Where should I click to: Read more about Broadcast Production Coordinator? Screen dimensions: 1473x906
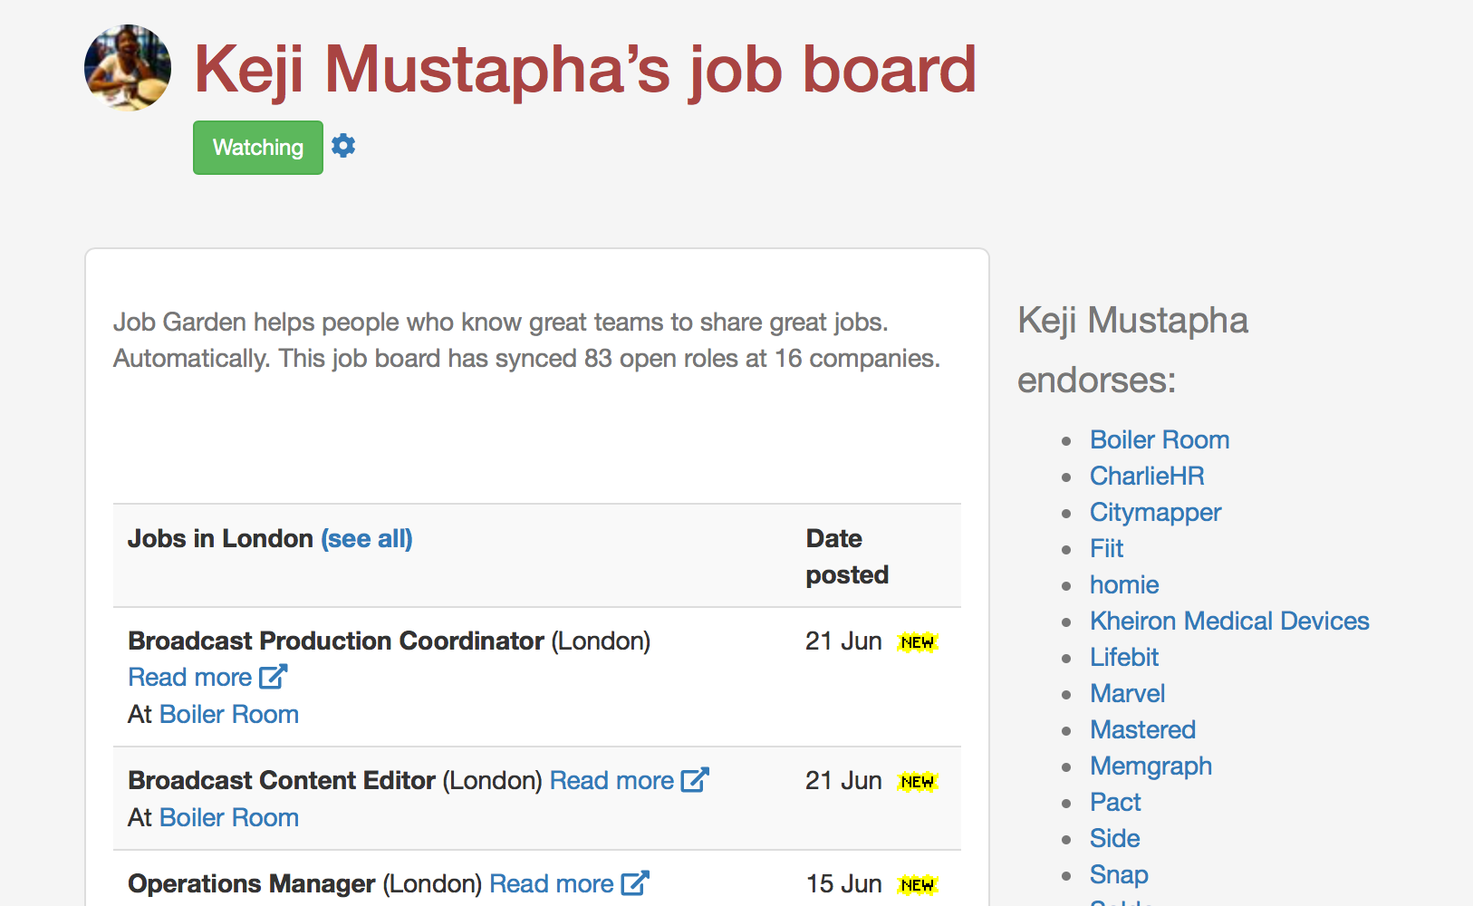(x=190, y=678)
